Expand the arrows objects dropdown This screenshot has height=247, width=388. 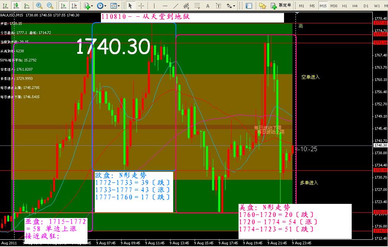coord(231,6)
